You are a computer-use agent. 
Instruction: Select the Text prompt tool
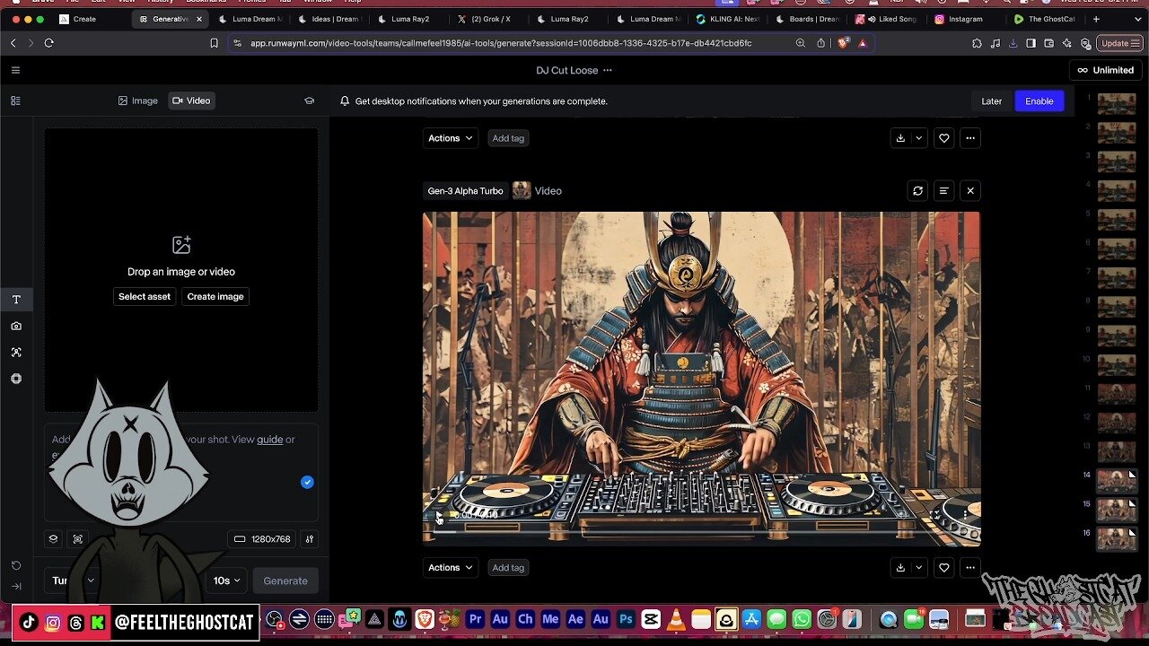[x=16, y=300]
